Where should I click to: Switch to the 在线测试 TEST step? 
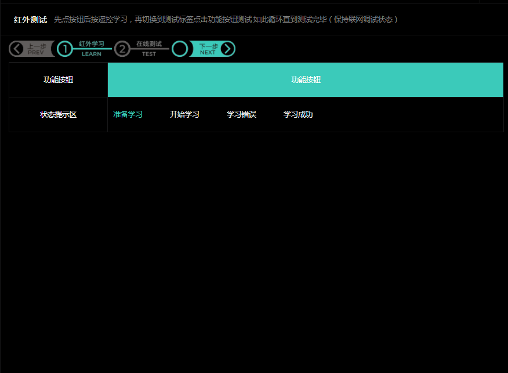point(149,44)
